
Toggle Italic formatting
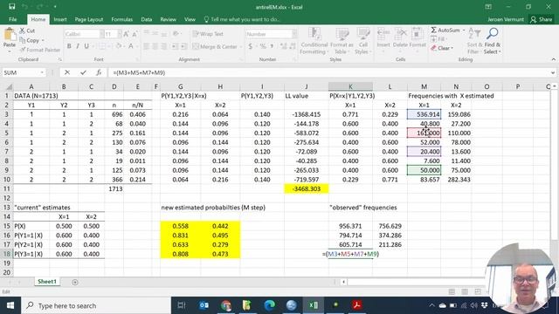(78, 46)
